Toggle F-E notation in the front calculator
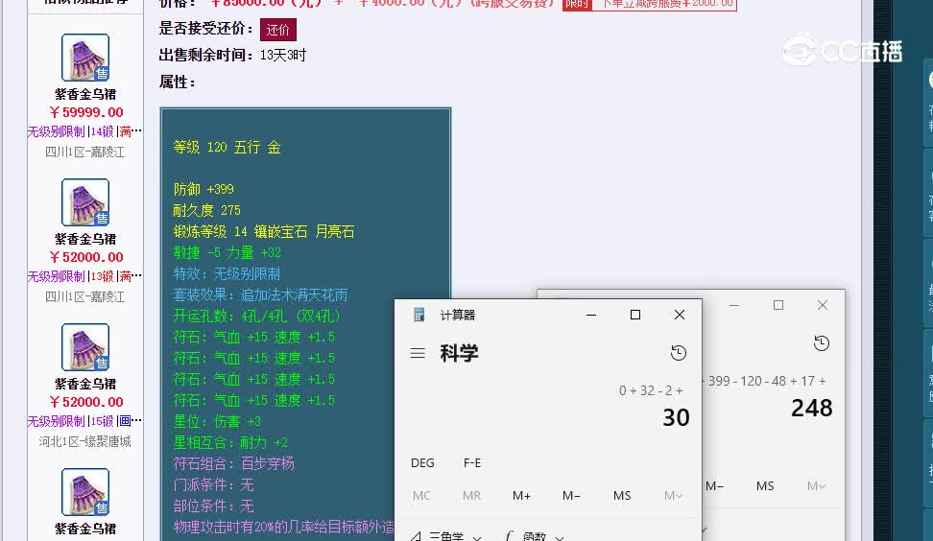 (x=472, y=462)
